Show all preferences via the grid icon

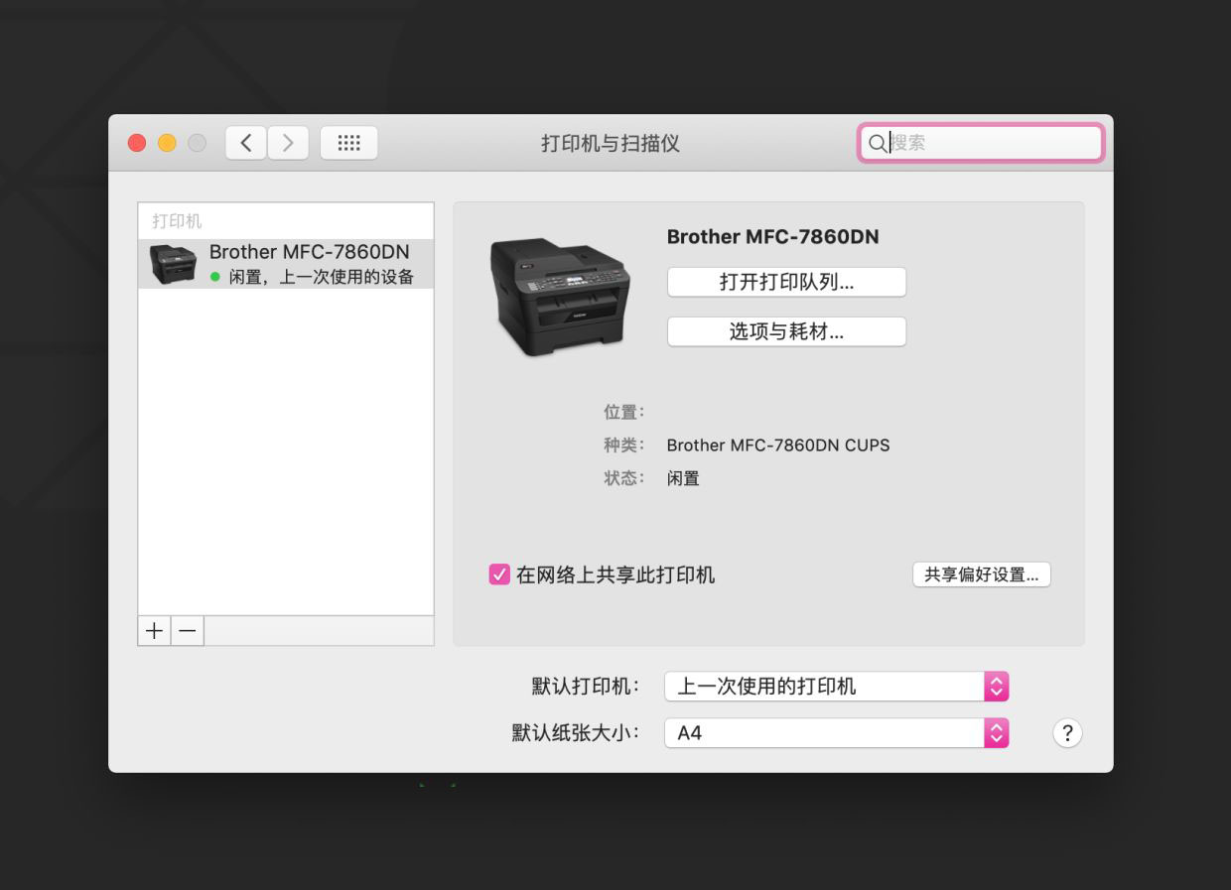pyautogui.click(x=348, y=143)
